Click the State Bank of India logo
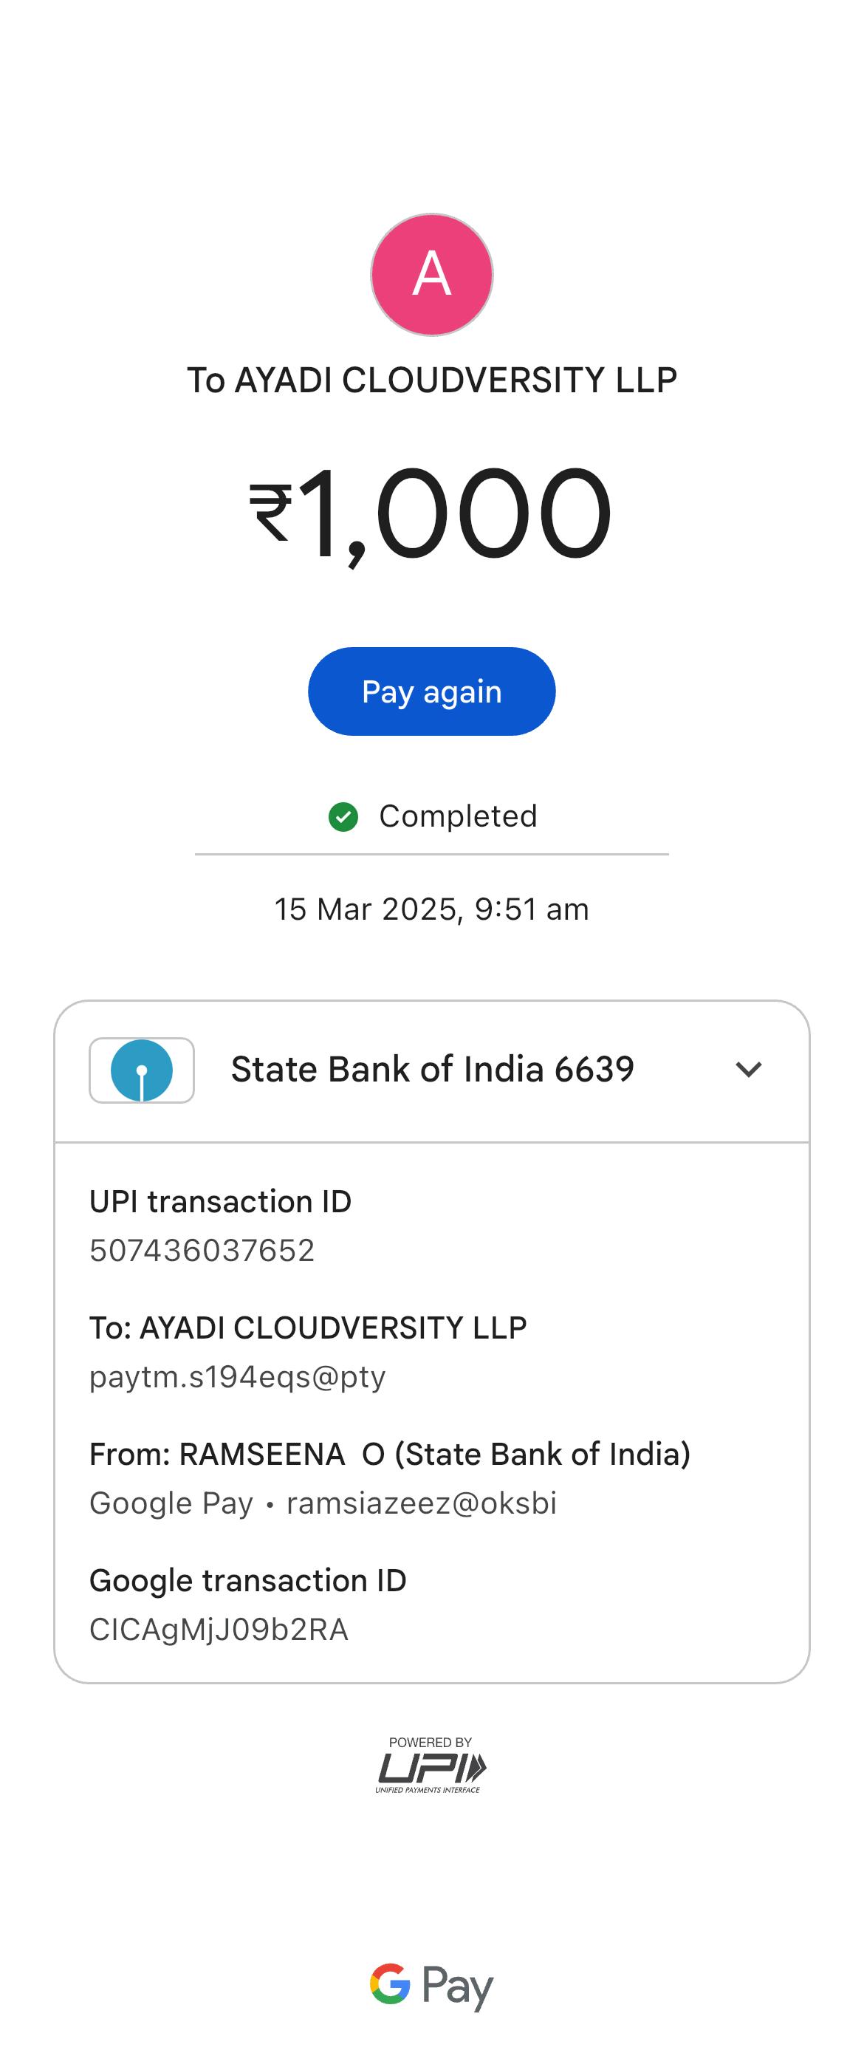 tap(142, 1070)
